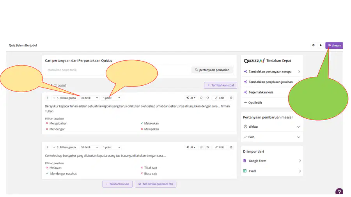Click answer option 'Melupakan'
The height and width of the screenshot is (197, 351).
(152, 129)
